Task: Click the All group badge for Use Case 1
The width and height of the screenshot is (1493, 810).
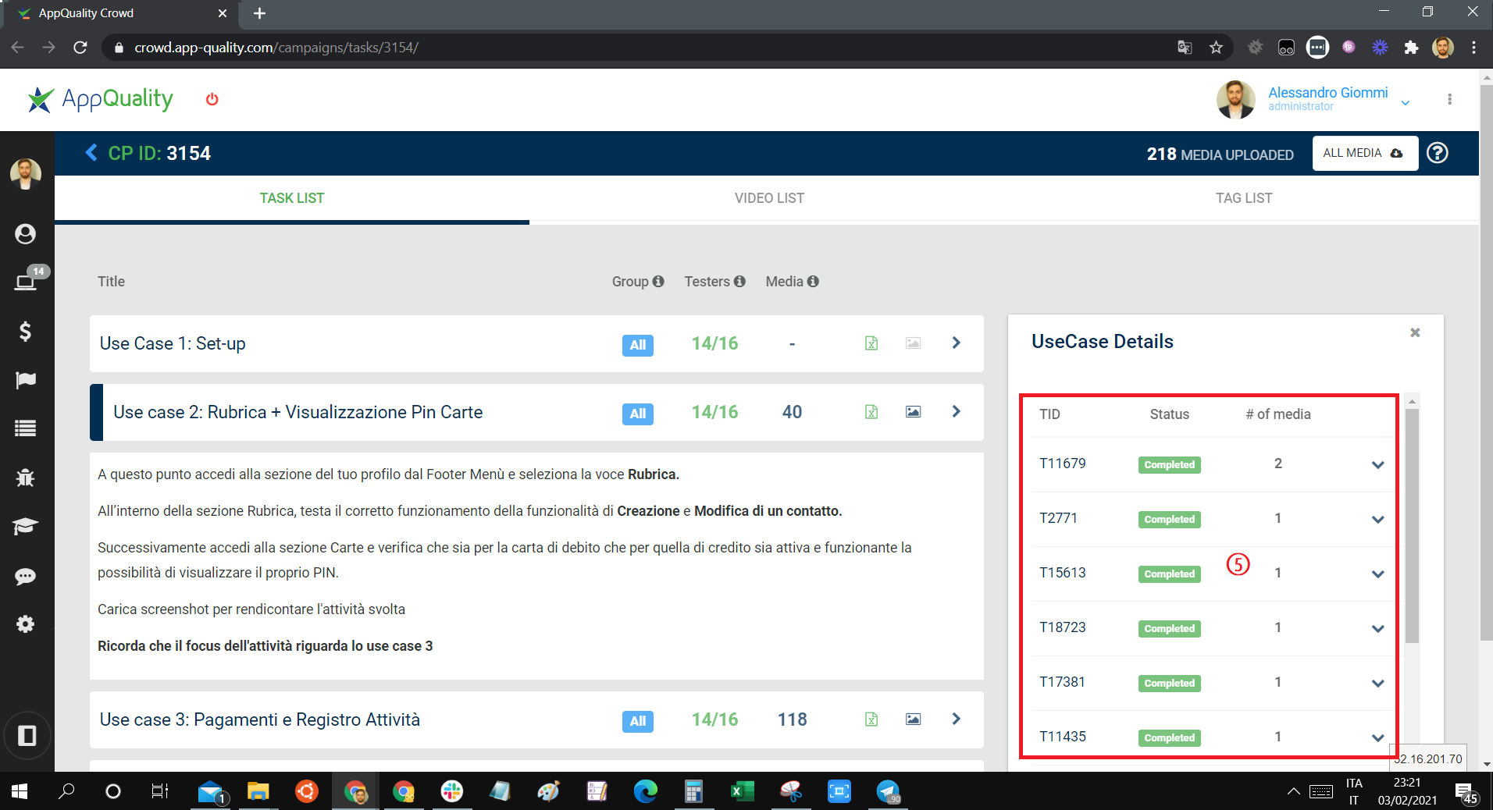Action: (638, 345)
